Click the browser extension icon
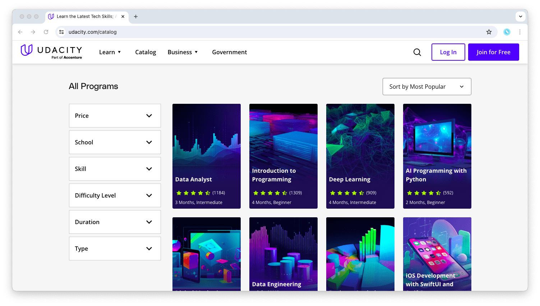This screenshot has height=306, width=540. pos(507,32)
